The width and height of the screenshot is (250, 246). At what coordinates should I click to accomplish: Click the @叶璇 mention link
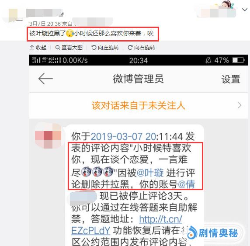[x=150, y=173]
